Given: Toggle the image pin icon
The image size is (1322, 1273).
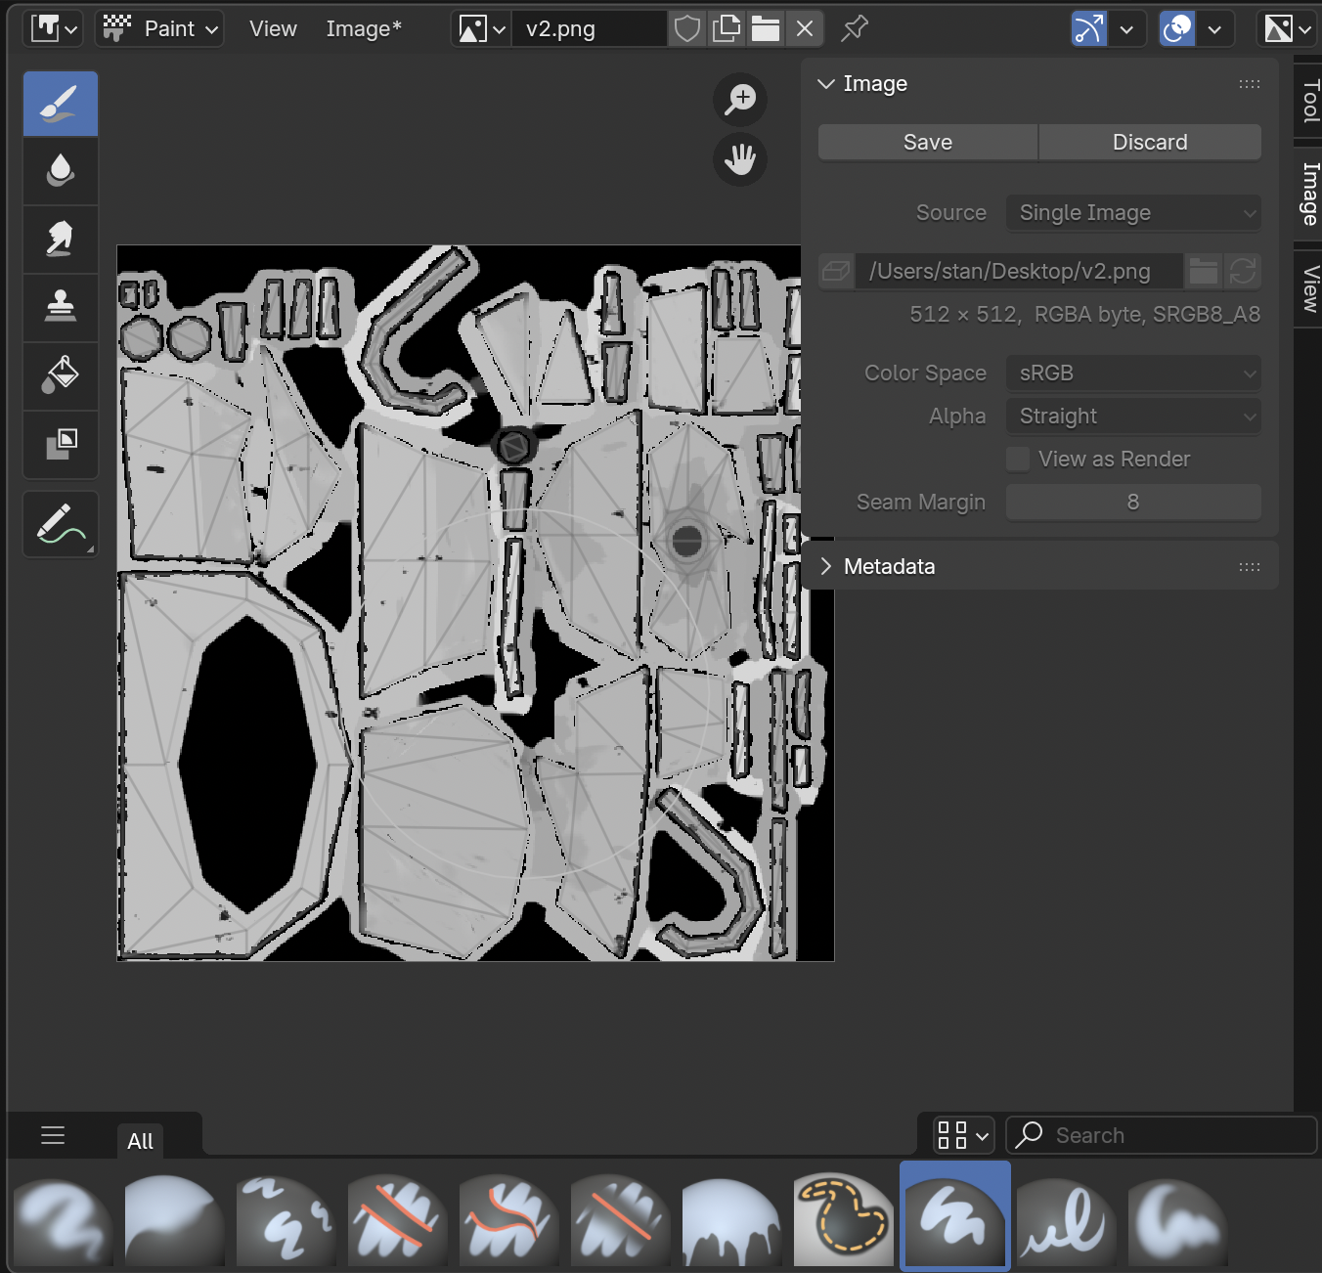Looking at the screenshot, I should coord(855,29).
